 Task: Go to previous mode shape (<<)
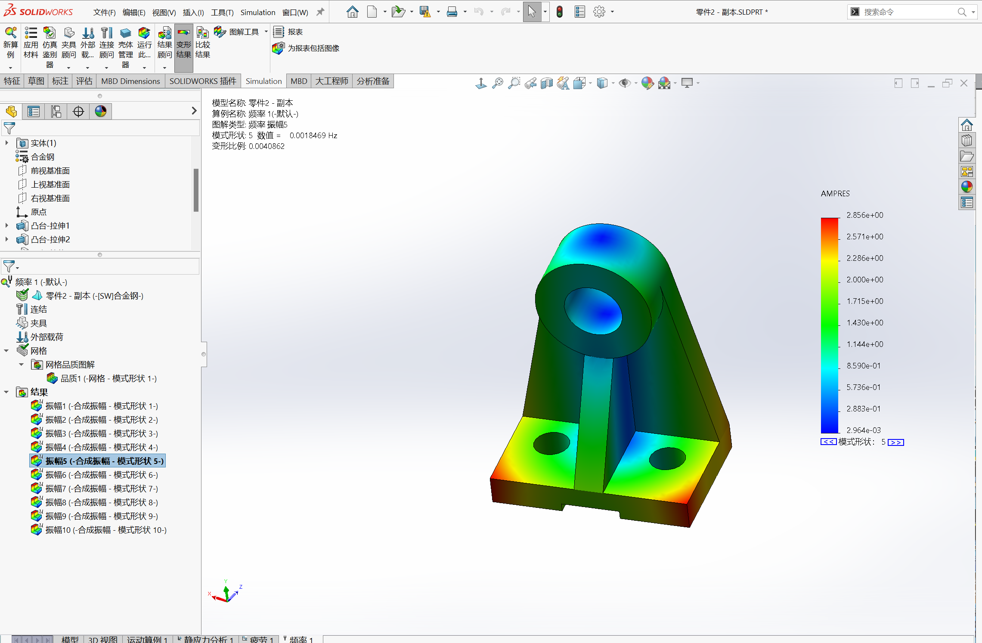click(828, 442)
